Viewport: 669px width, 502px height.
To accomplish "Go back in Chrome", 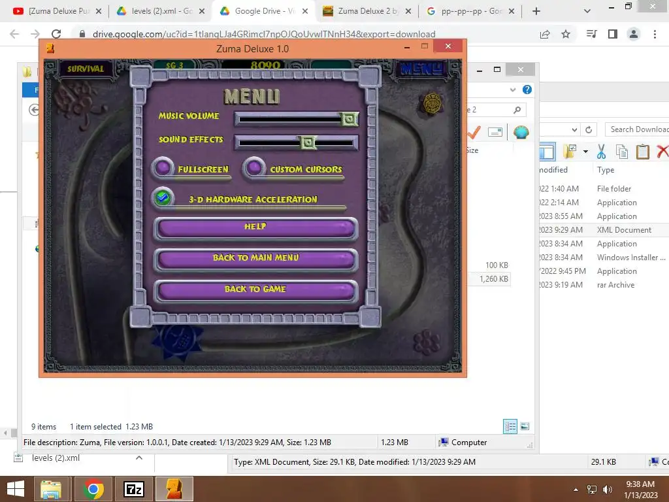I will 14,34.
